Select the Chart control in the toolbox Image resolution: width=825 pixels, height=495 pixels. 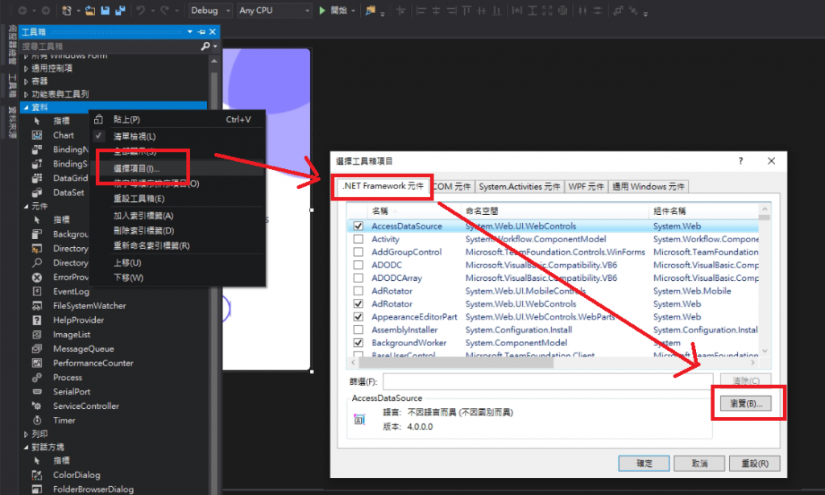[63, 134]
